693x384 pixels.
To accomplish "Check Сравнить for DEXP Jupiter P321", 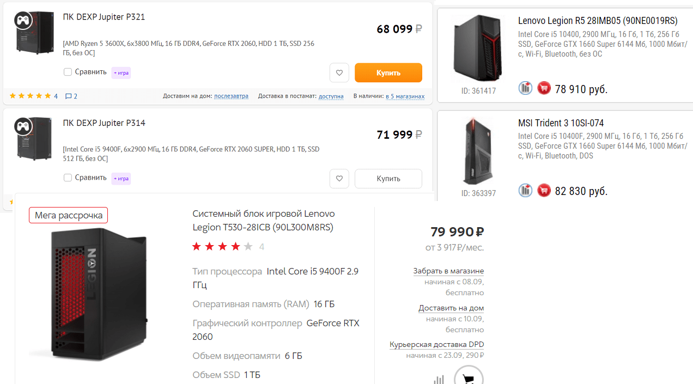I will [x=68, y=72].
